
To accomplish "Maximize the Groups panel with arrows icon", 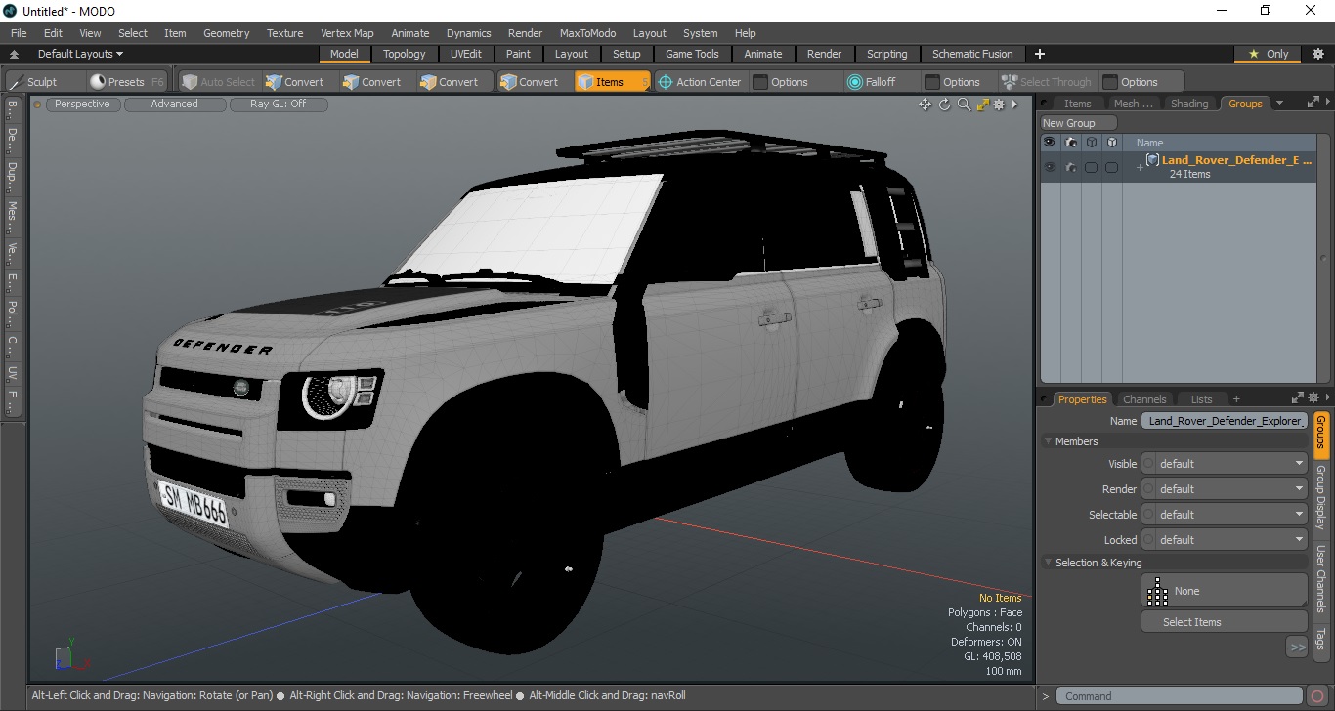I will point(1313,102).
